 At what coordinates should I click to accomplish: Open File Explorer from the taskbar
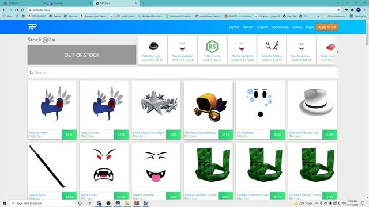(x=127, y=203)
